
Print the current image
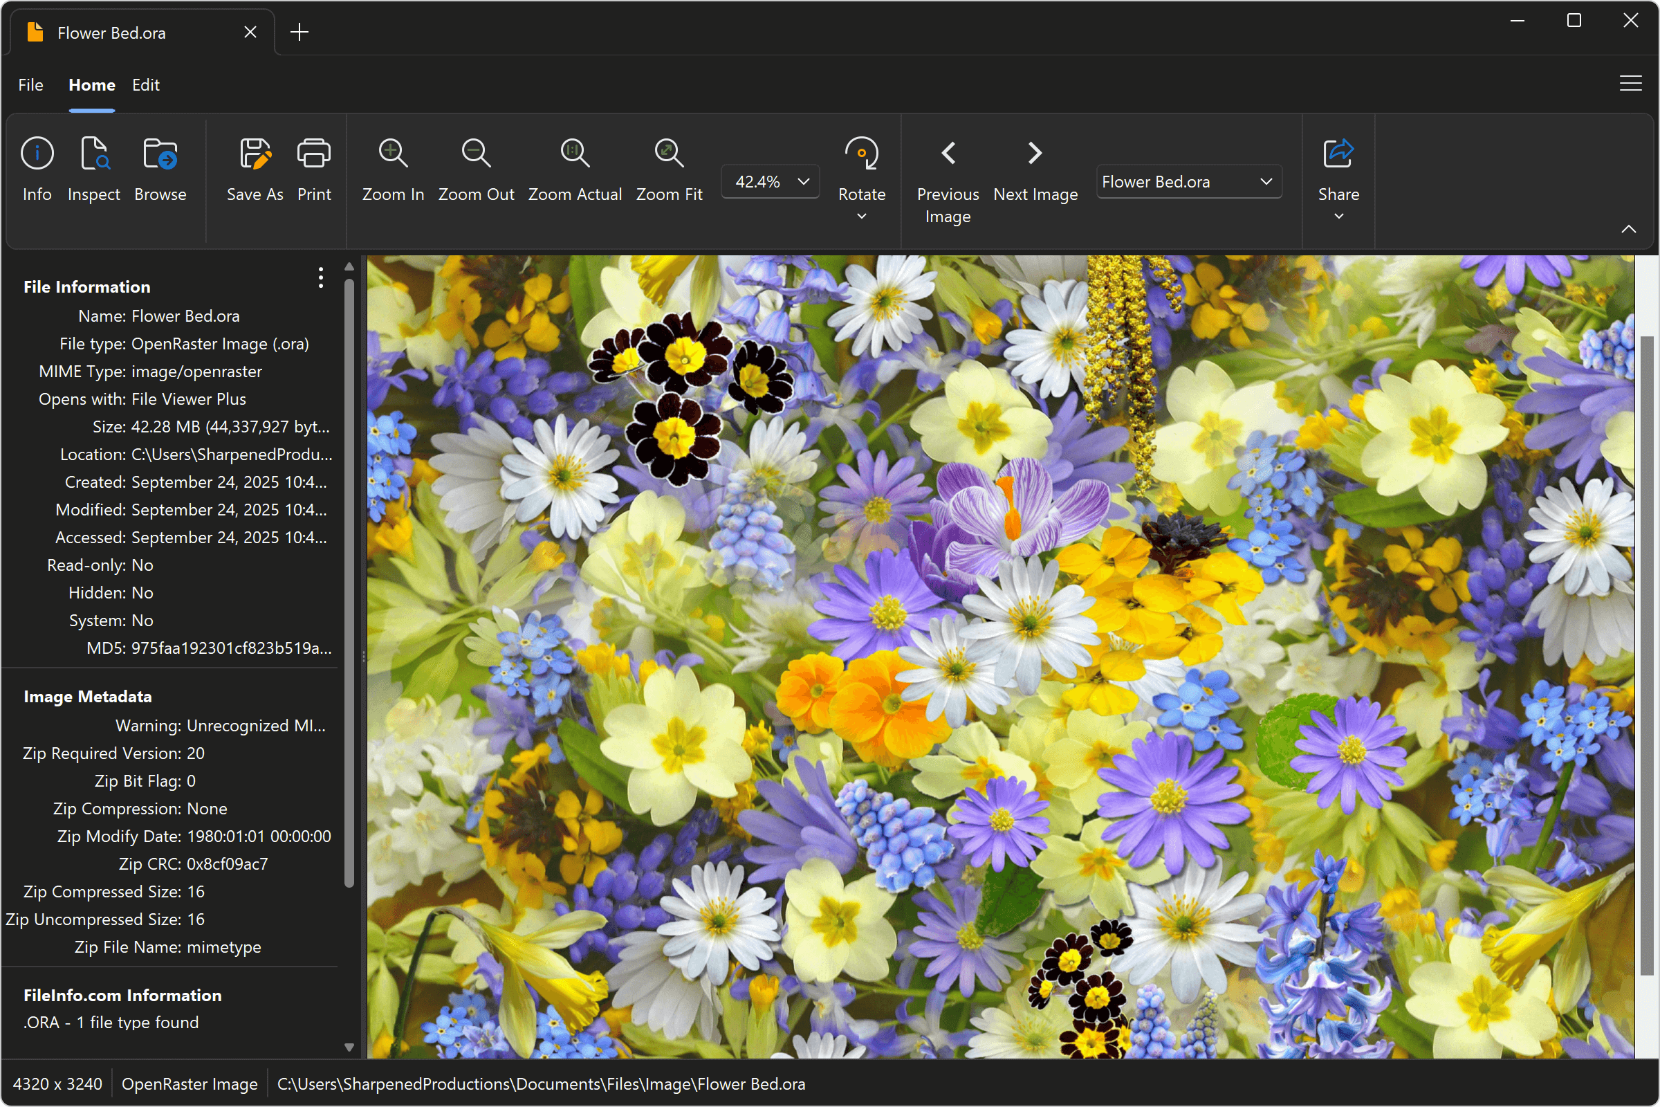(314, 170)
